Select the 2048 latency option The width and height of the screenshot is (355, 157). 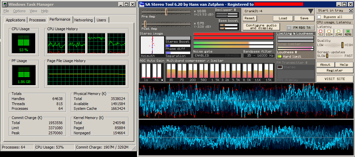[x=338, y=33]
